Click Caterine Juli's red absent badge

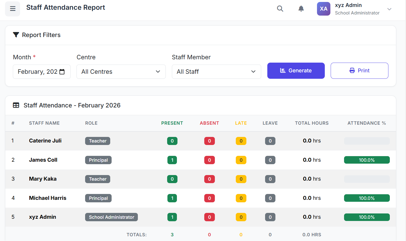tap(209, 141)
